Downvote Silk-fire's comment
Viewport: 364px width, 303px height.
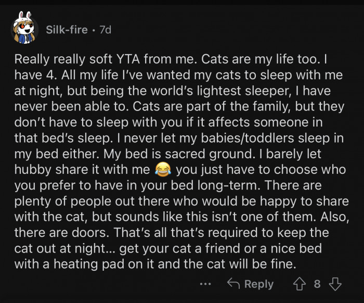(x=335, y=284)
